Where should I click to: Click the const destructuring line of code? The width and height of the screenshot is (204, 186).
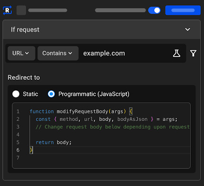click(x=107, y=119)
